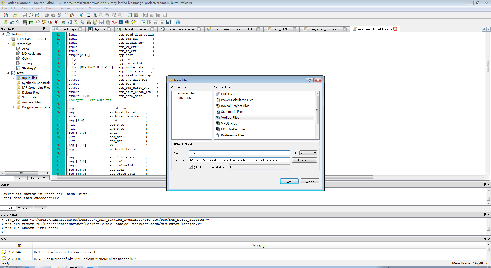Click the blue A toolbar icon
This screenshot has height=268, width=491.
[x=121, y=22]
